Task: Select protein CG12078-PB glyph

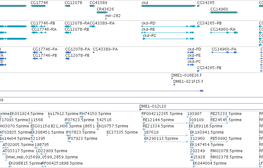Action: click(67, 59)
